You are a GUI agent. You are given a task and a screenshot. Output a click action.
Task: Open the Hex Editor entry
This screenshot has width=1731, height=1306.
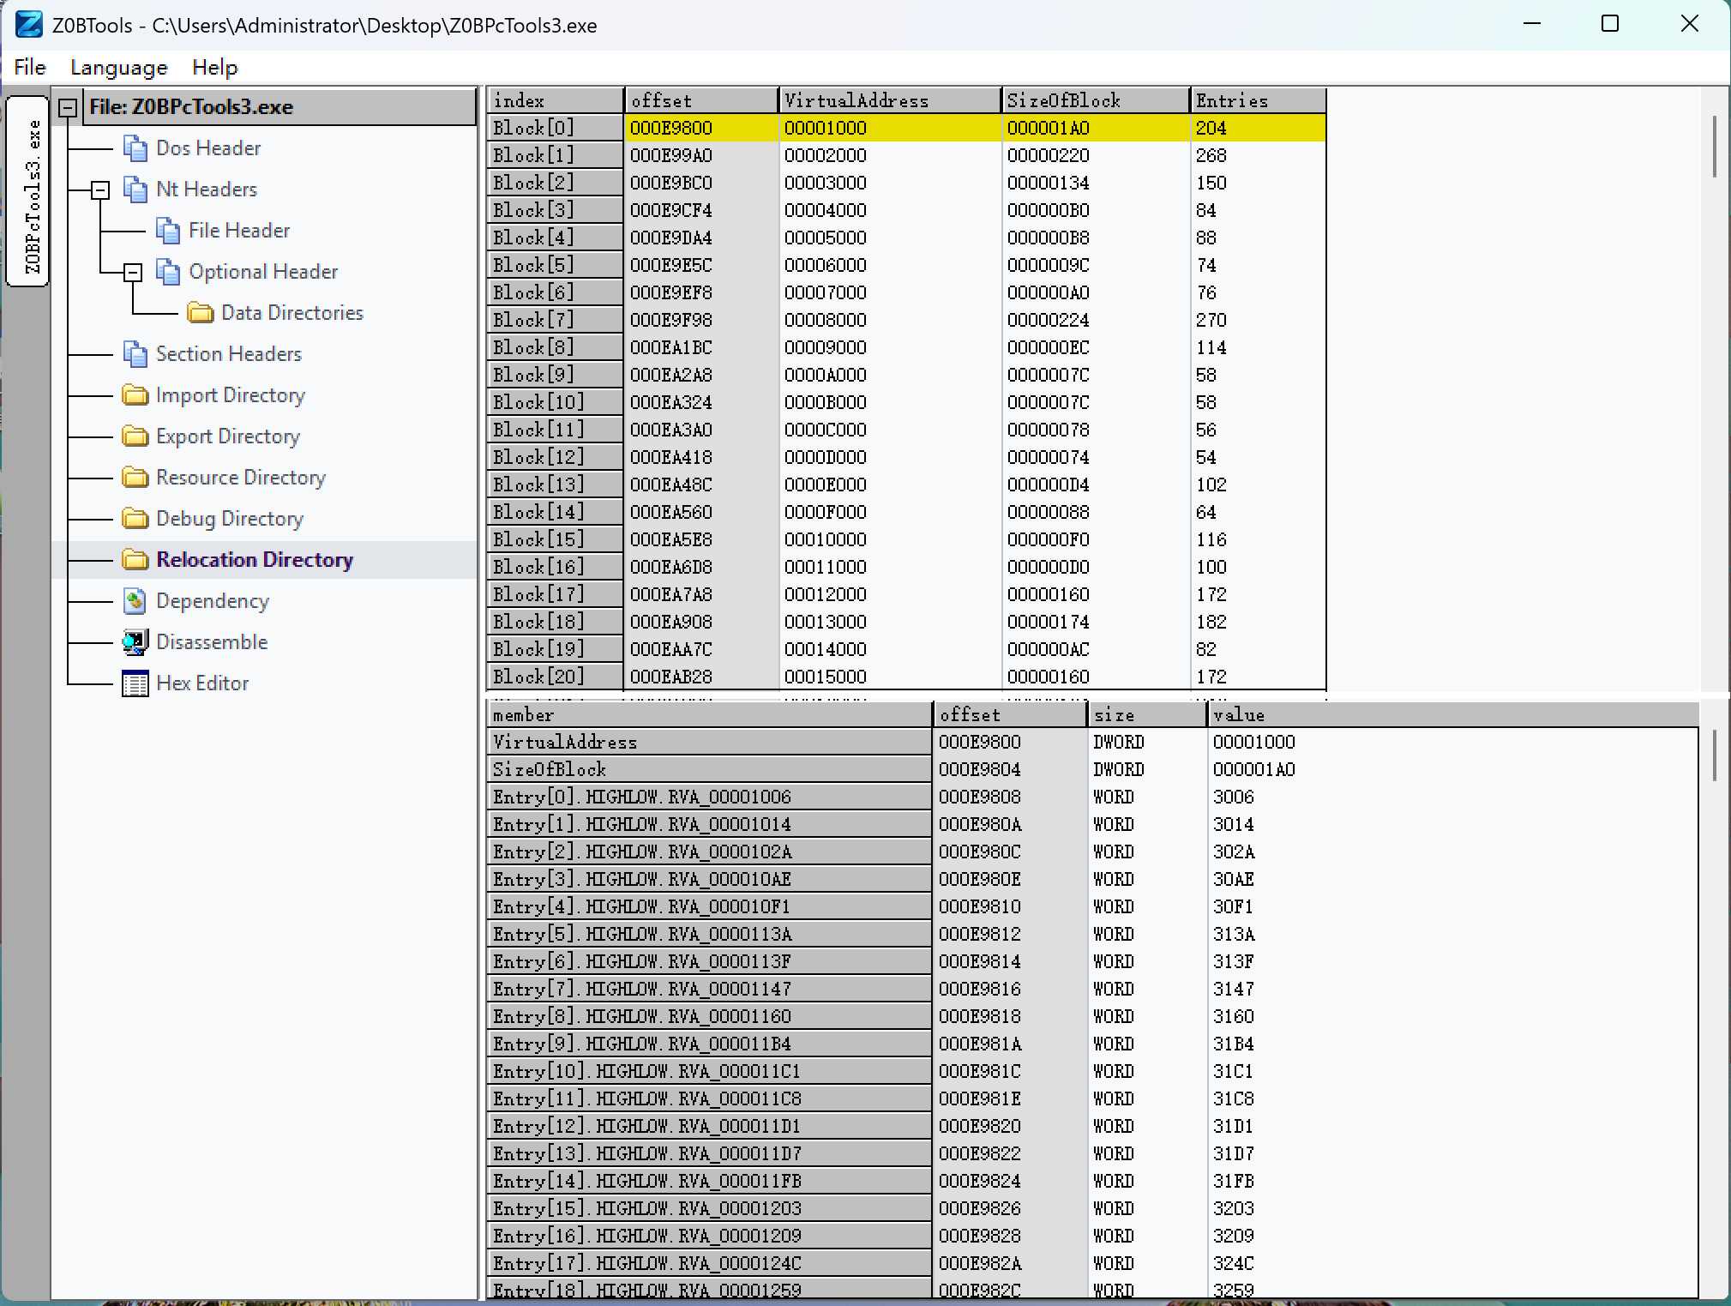pyautogui.click(x=202, y=683)
